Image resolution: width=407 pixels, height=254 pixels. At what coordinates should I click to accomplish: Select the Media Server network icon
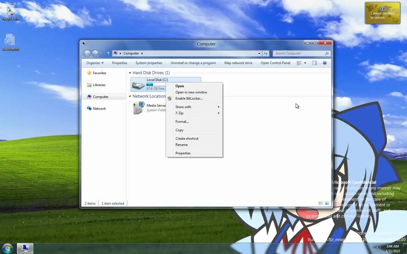coord(139,108)
